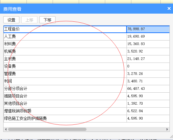
Task: Click the greyed-out 上移 button
Action: coord(29,20)
